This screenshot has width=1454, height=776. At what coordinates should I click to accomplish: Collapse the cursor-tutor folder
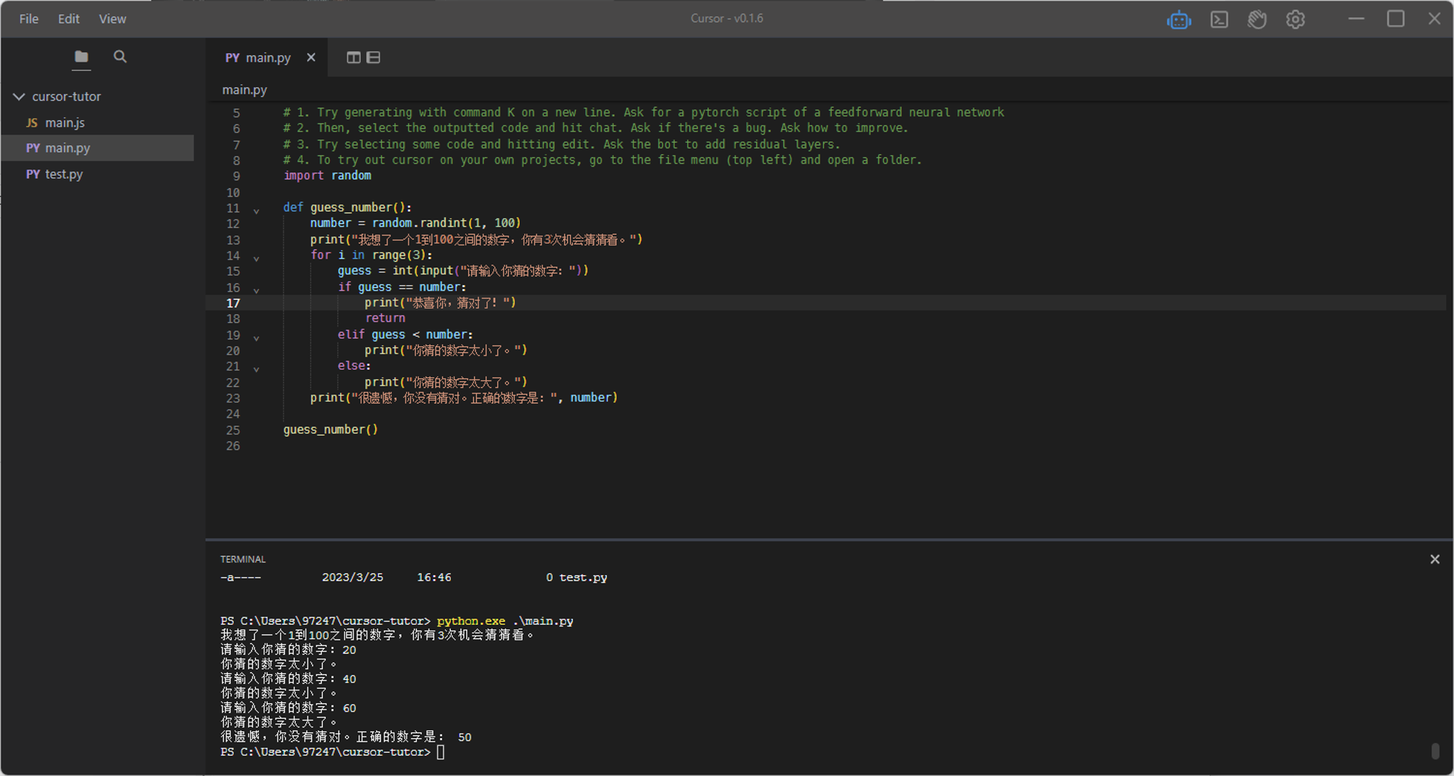point(19,97)
